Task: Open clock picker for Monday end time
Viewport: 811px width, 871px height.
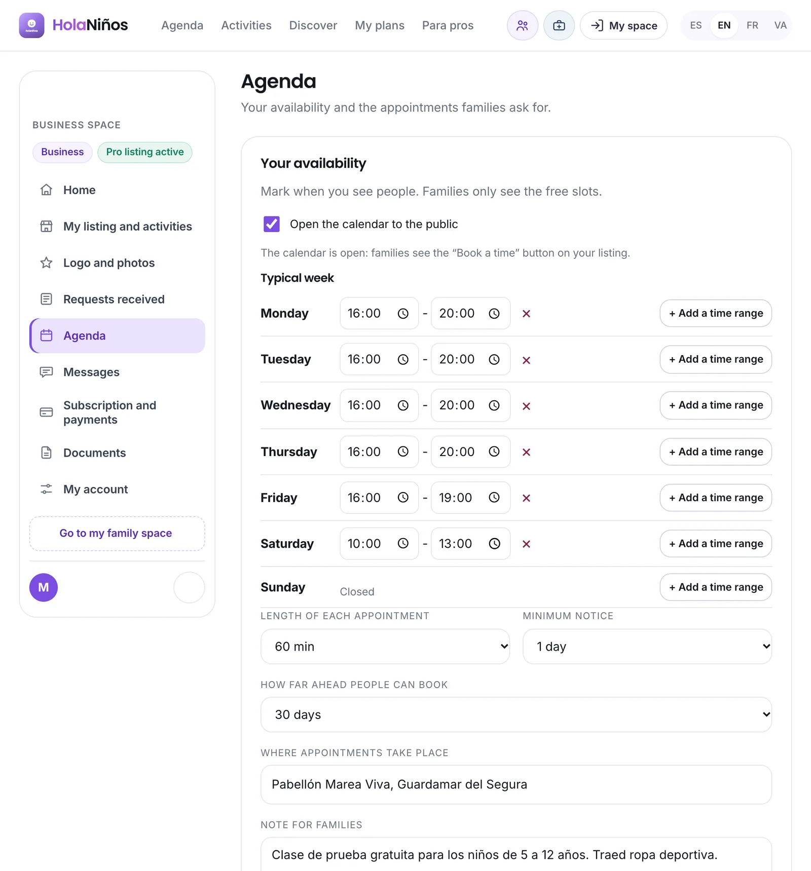Action: point(494,314)
